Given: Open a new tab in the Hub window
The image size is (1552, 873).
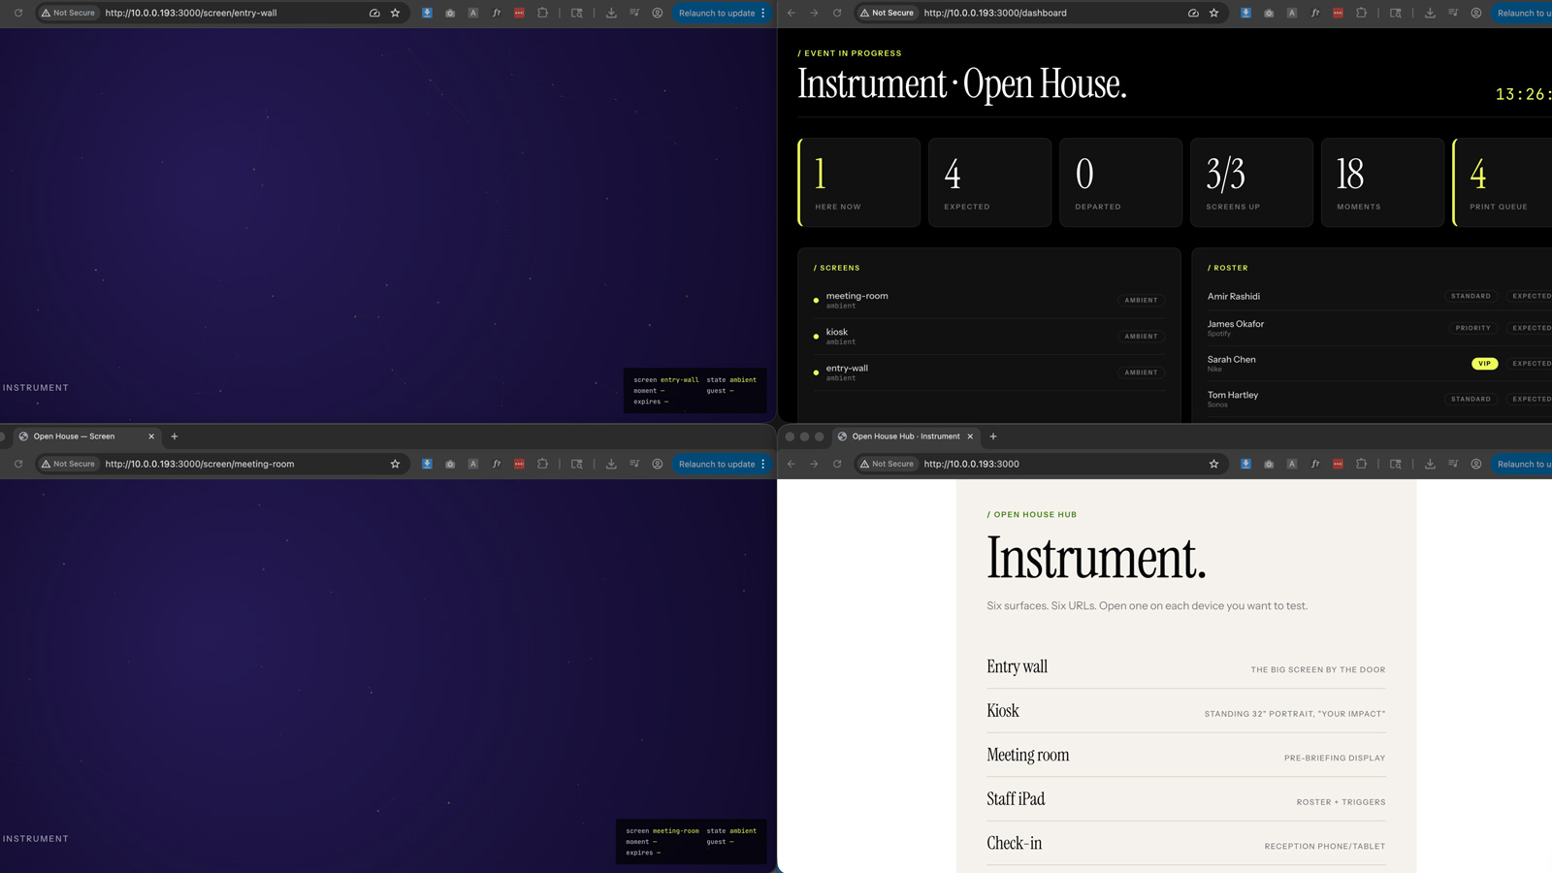Looking at the screenshot, I should pyautogui.click(x=993, y=436).
